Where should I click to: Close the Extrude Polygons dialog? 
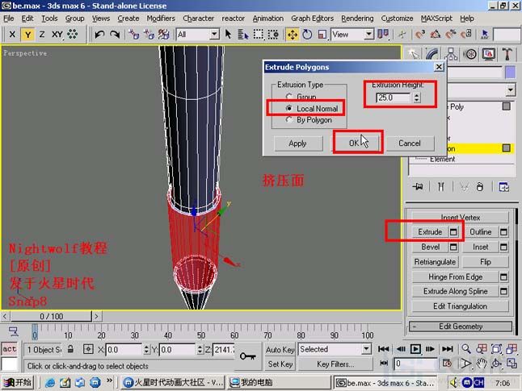coord(439,67)
